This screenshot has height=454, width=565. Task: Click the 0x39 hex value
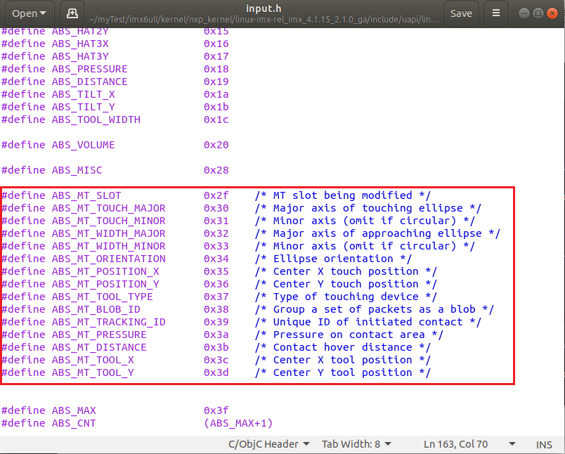tap(216, 322)
